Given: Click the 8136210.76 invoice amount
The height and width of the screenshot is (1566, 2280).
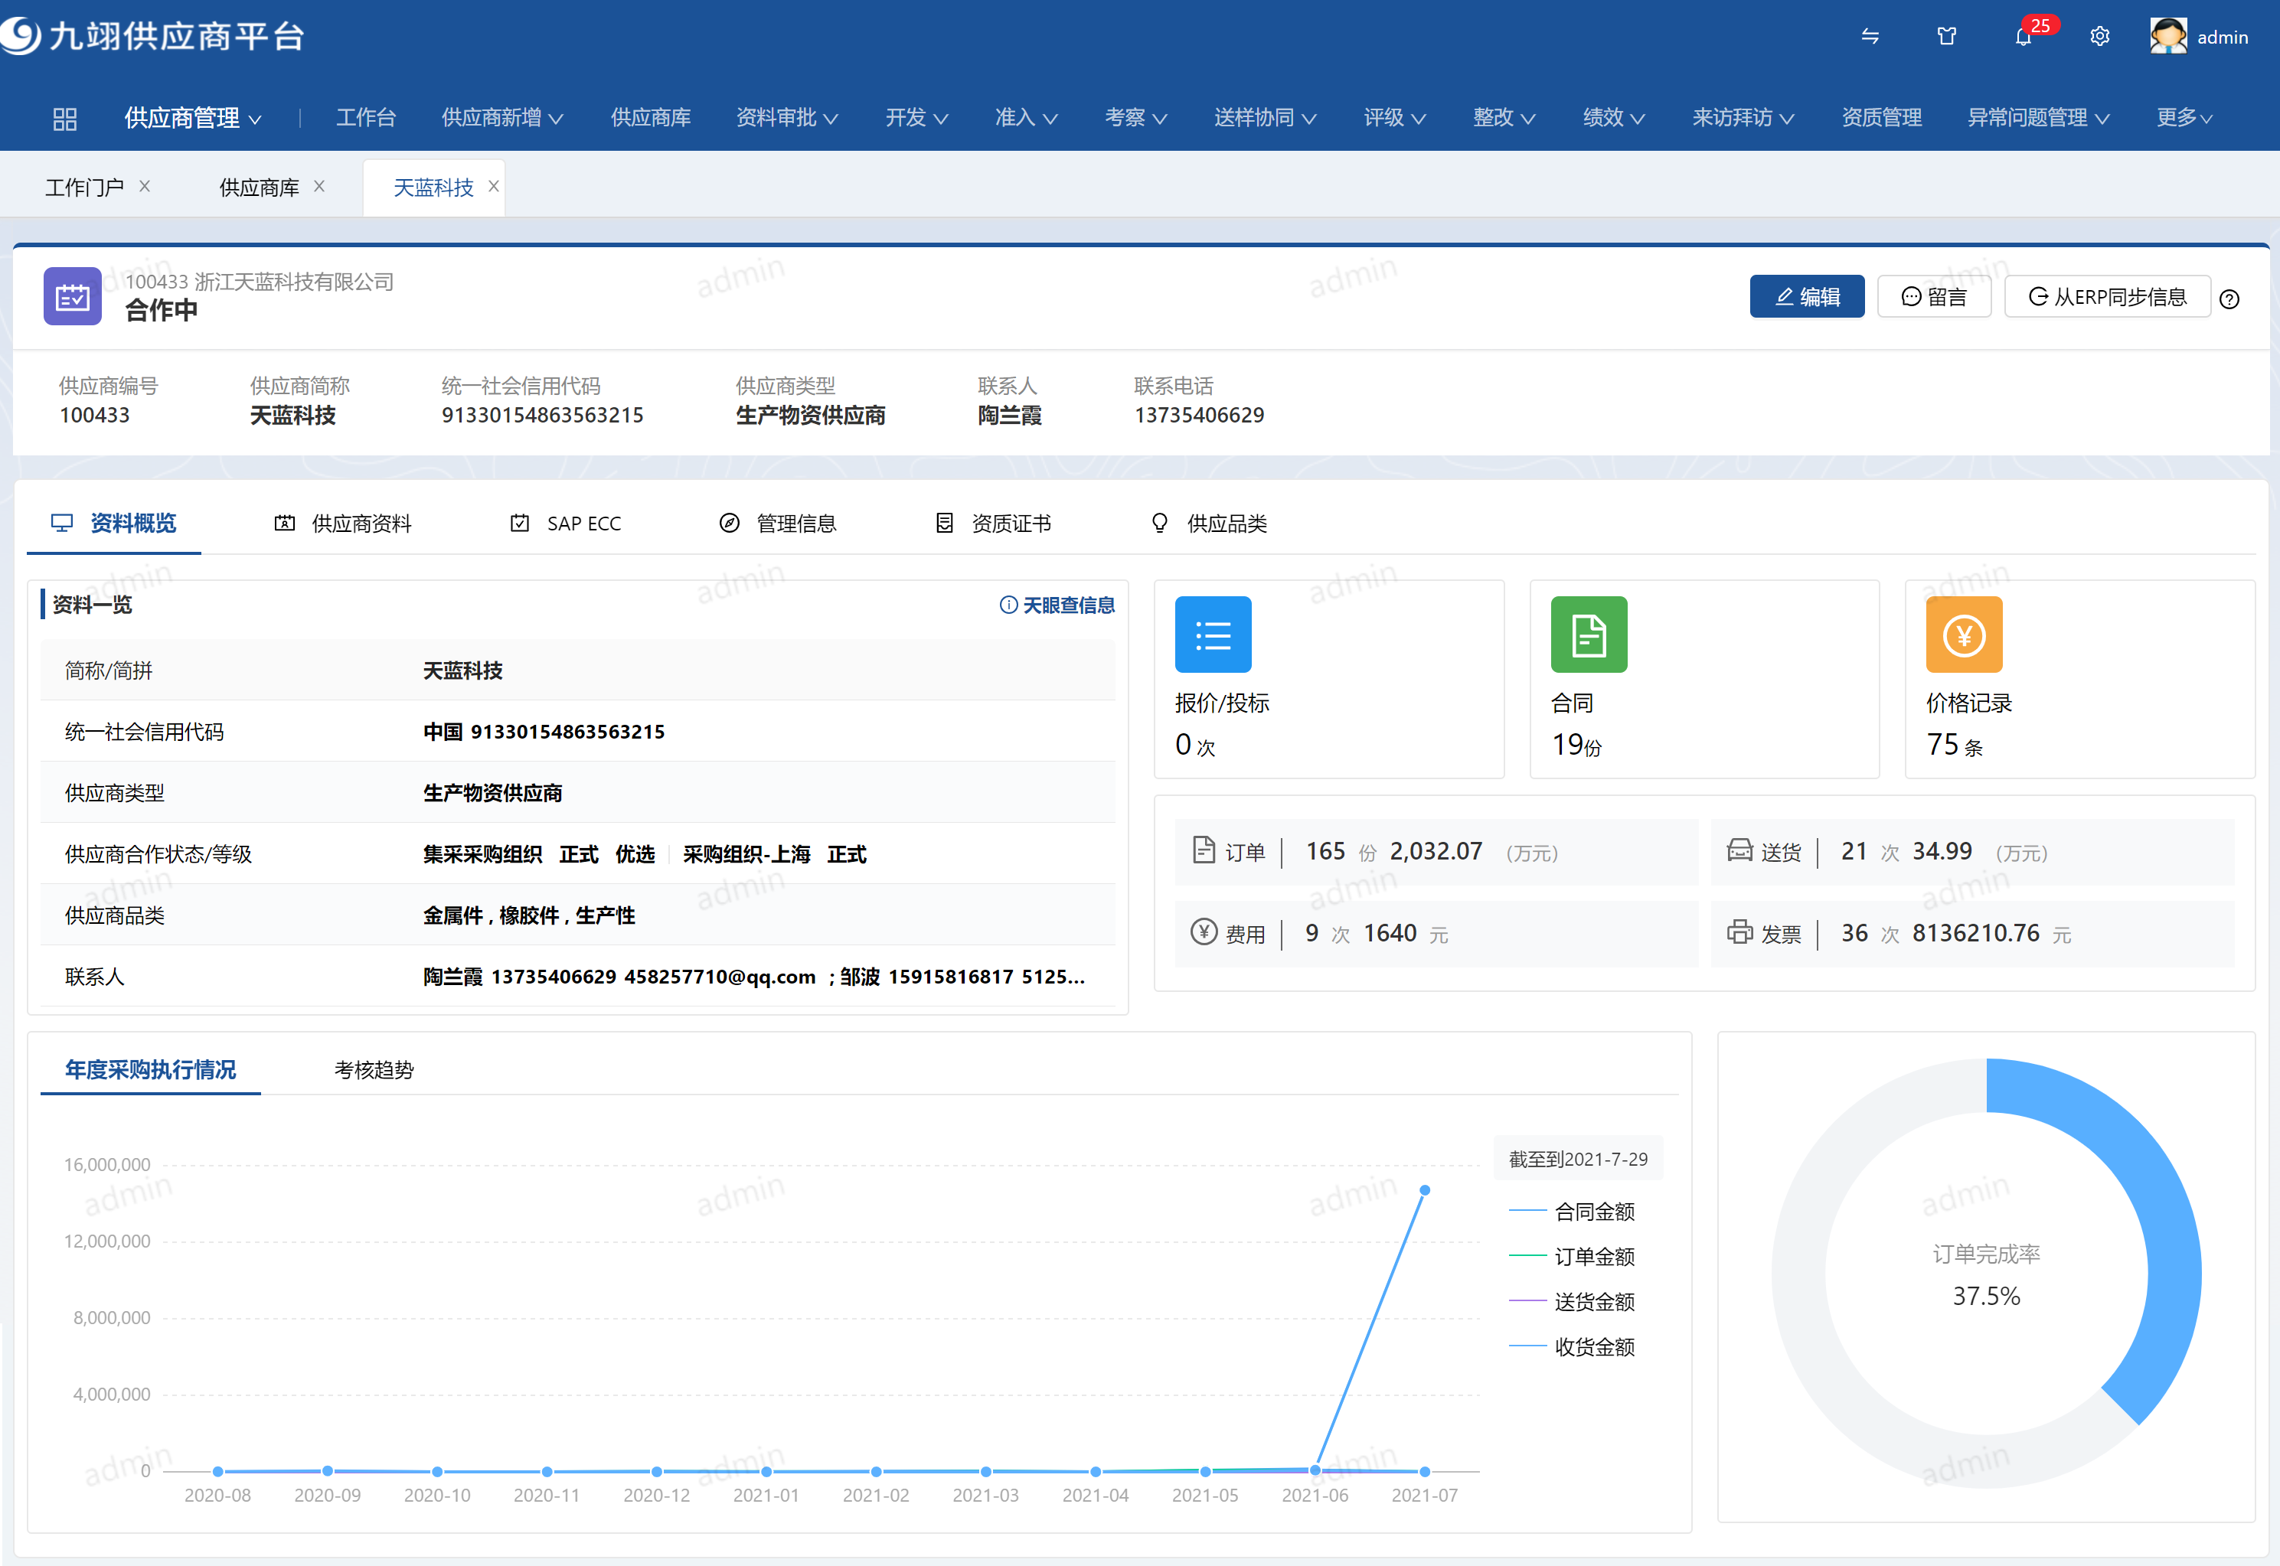Looking at the screenshot, I should [x=1976, y=933].
